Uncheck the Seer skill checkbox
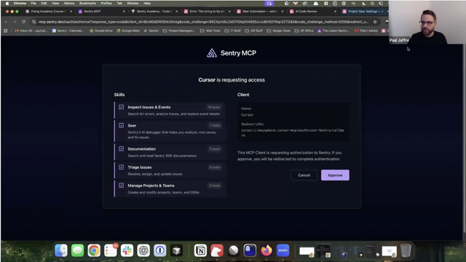466x262 pixels. (x=122, y=125)
